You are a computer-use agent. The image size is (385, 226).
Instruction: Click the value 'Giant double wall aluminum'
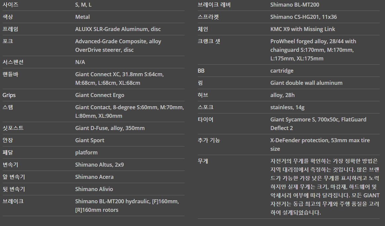[x=306, y=83]
